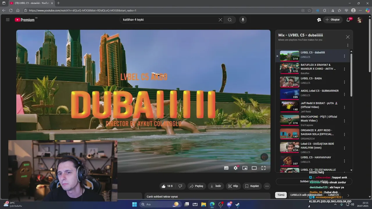
Task: Open Windows Start menu
Action: click(135, 204)
